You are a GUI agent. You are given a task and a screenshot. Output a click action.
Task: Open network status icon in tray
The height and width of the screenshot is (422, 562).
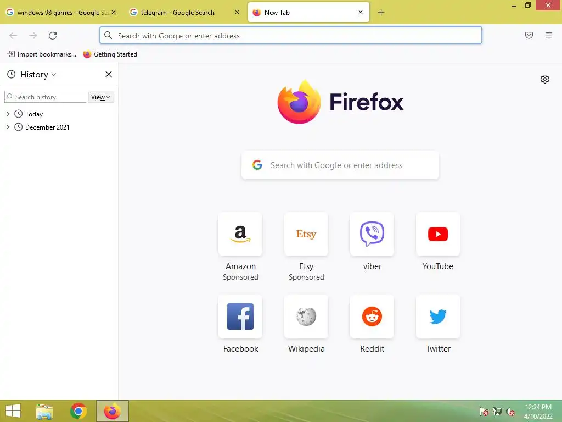497,411
